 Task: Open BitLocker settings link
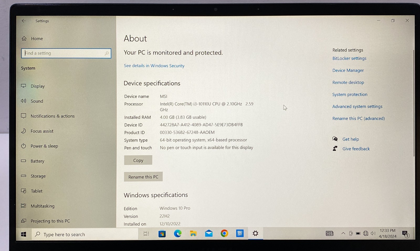tap(349, 58)
